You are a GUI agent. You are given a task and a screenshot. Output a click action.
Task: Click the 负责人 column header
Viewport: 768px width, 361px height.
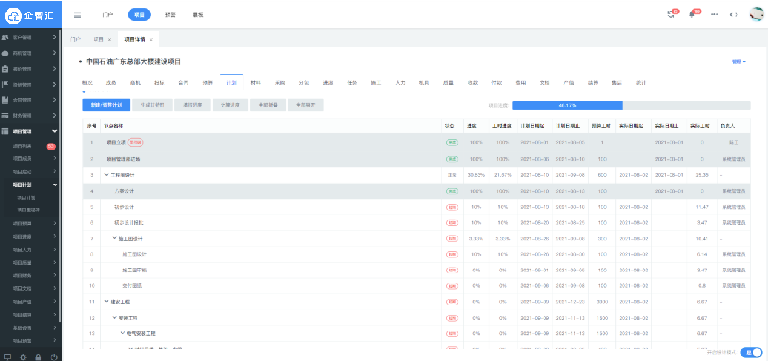pos(727,126)
